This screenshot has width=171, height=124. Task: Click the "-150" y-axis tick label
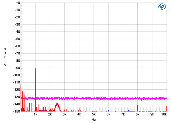[15, 111]
